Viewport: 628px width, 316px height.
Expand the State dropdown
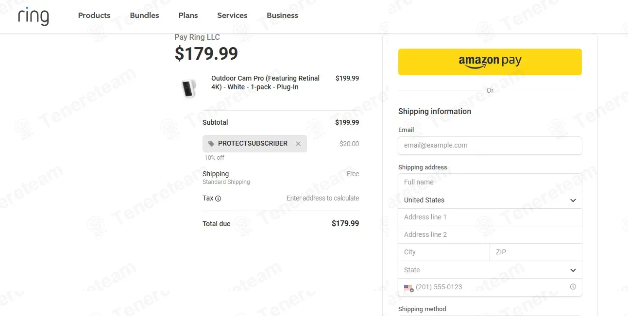point(490,270)
